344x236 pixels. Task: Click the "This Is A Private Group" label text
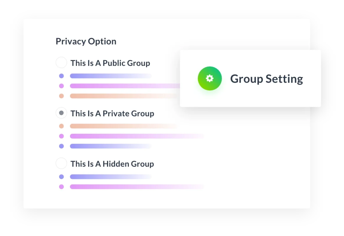click(112, 114)
